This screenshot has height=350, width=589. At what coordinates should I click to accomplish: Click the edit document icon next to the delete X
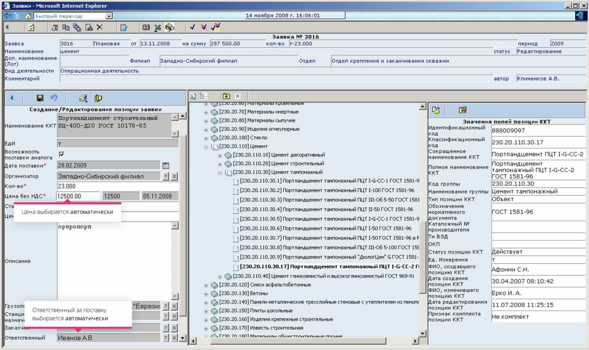pos(89,27)
